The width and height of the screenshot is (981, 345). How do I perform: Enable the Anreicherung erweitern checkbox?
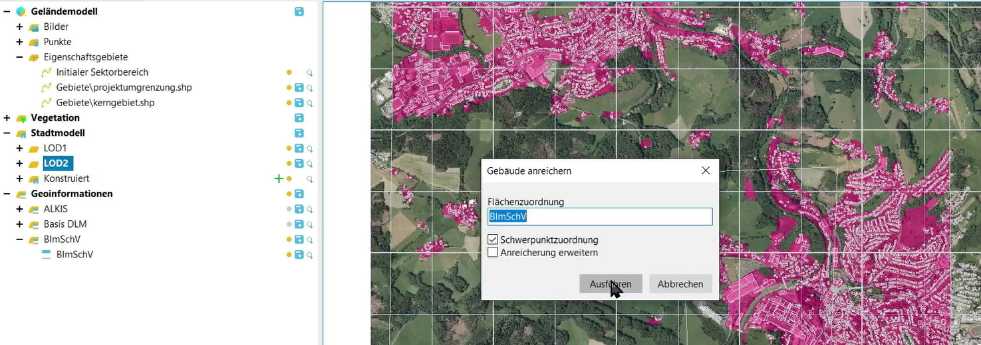point(493,253)
